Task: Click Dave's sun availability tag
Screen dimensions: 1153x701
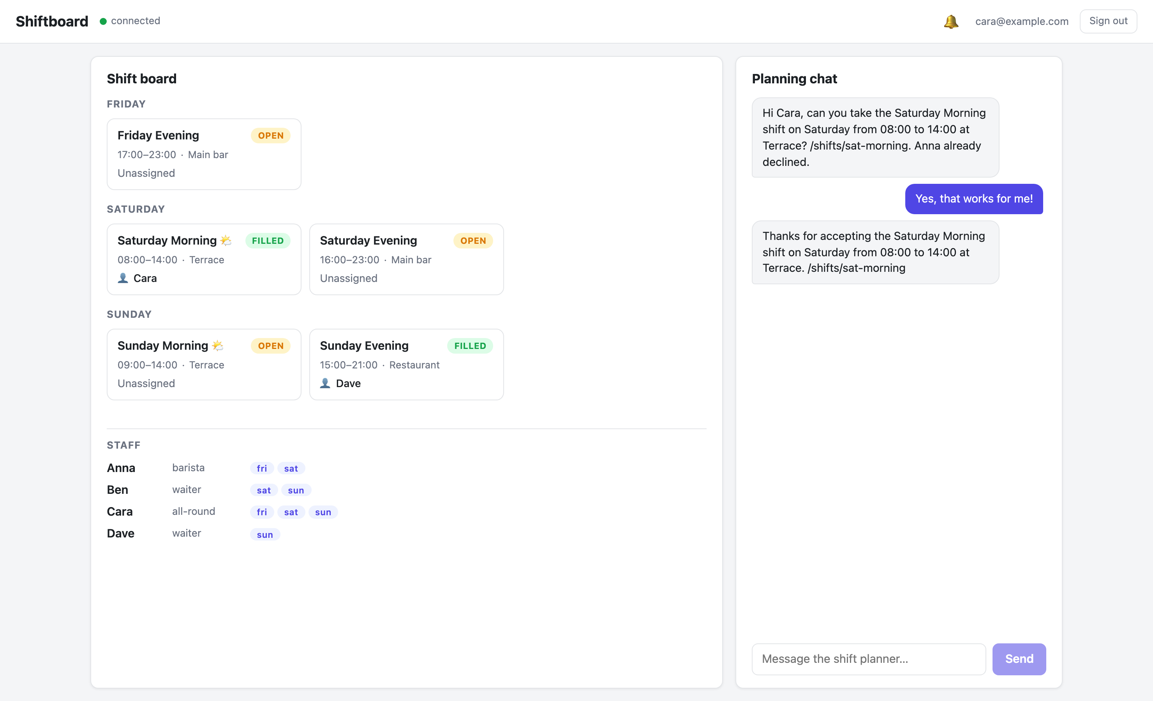Action: coord(265,534)
